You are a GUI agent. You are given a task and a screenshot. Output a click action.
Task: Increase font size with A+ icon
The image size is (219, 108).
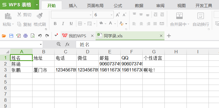pyautogui.click(x=118, y=15)
